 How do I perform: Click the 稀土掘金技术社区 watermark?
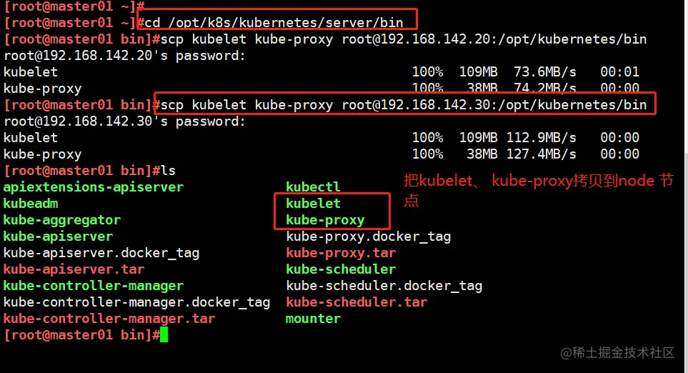click(617, 352)
